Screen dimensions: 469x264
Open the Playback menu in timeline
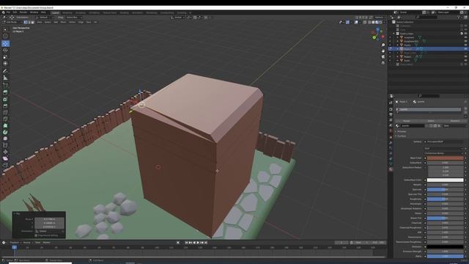(15, 243)
